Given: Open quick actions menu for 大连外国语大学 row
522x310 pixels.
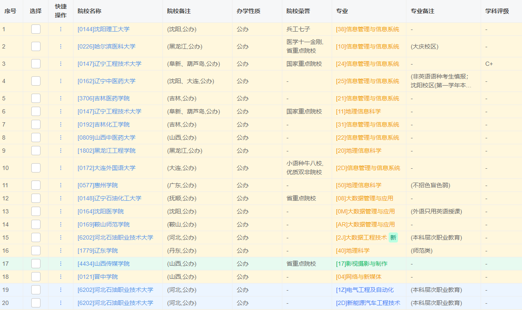Looking at the screenshot, I should [x=61, y=167].
